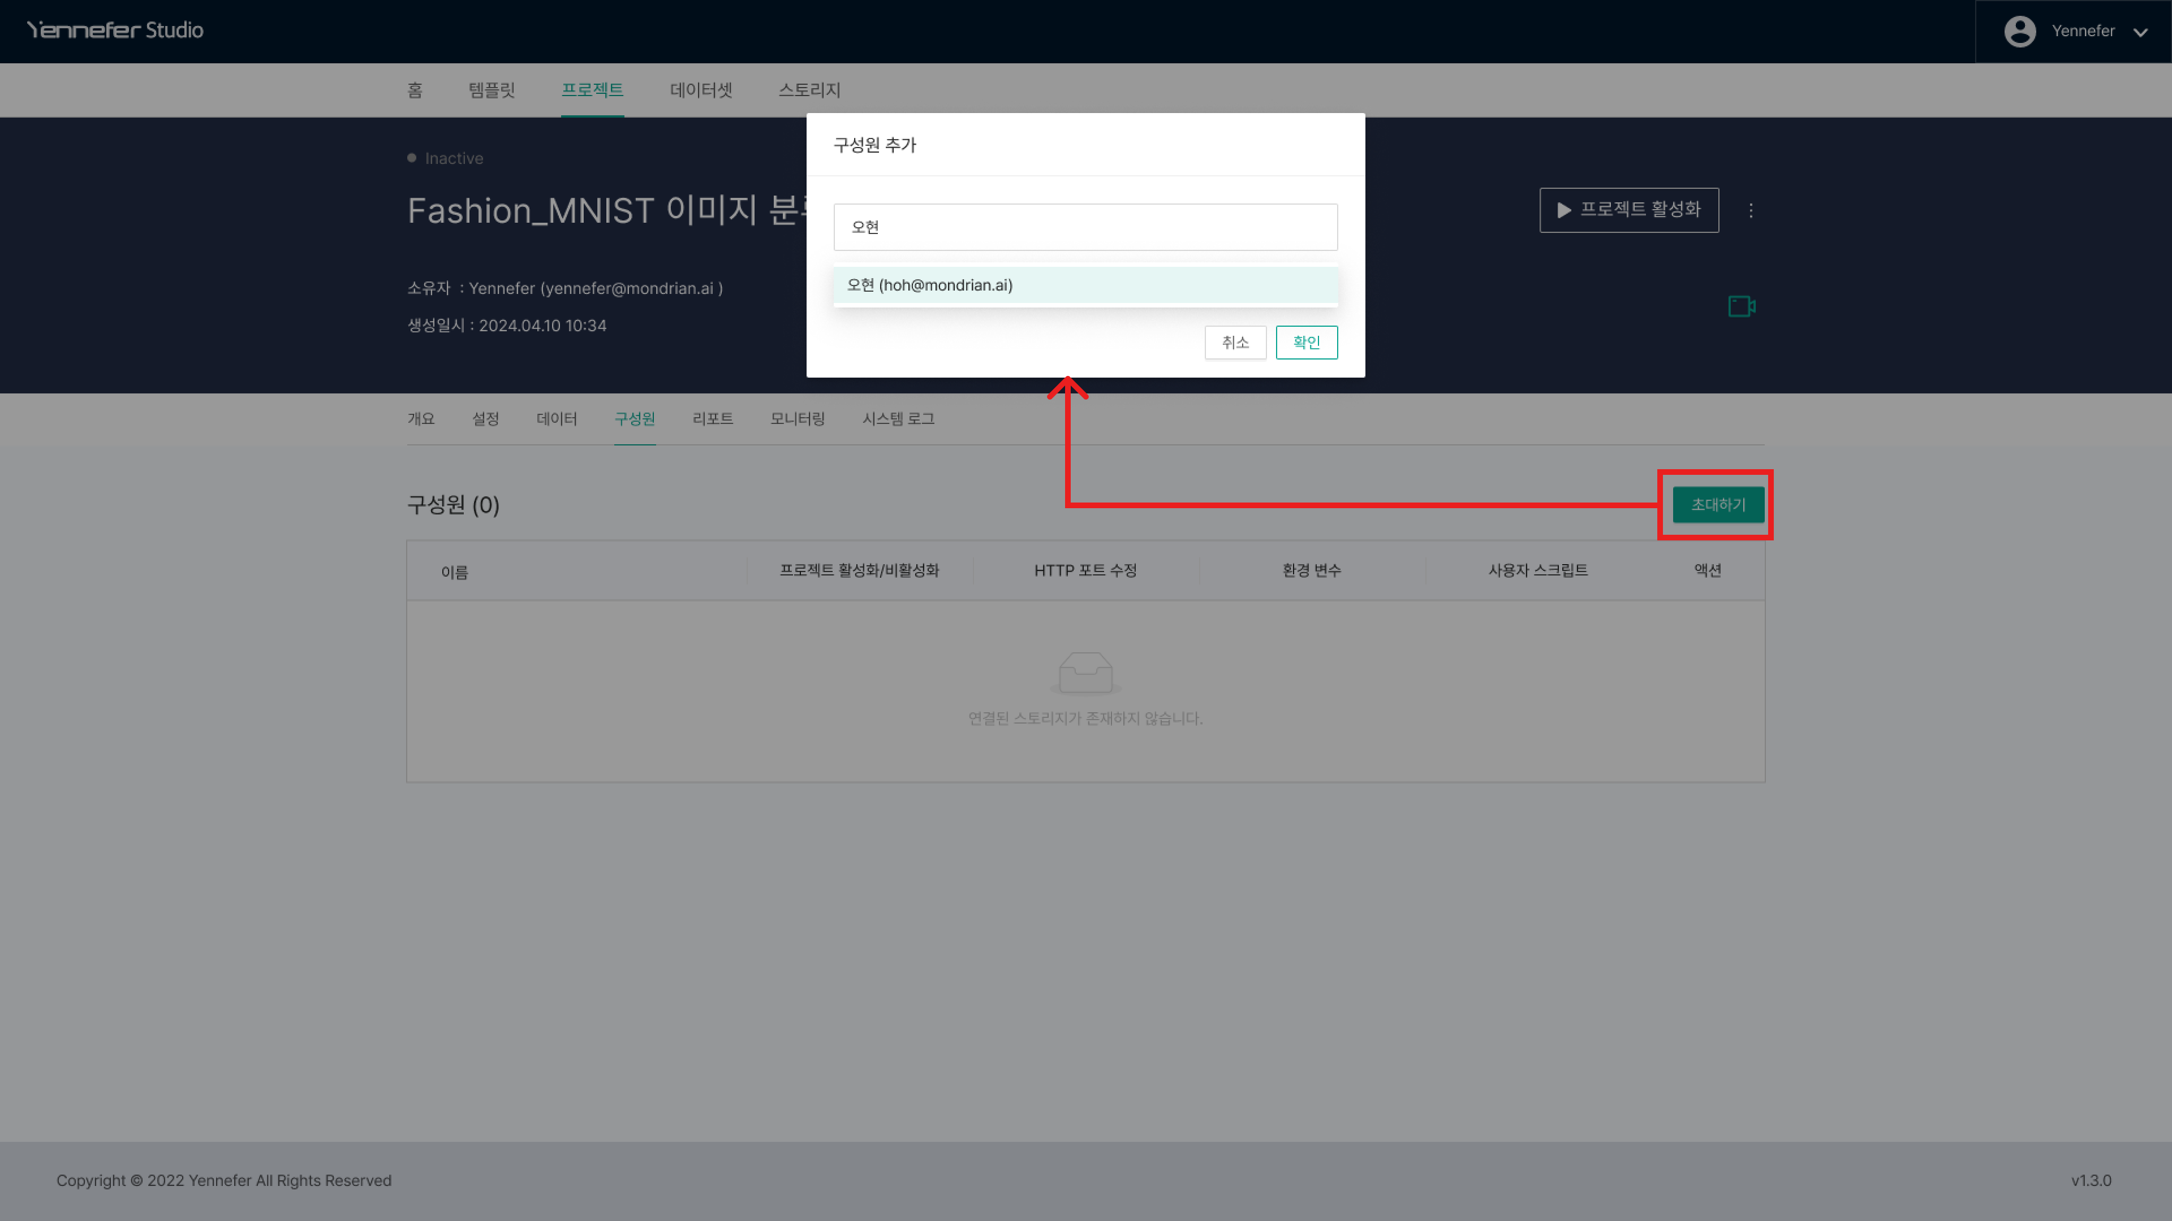This screenshot has height=1221, width=2172.
Task: Switch to the 설정 project tab
Action: tap(486, 419)
